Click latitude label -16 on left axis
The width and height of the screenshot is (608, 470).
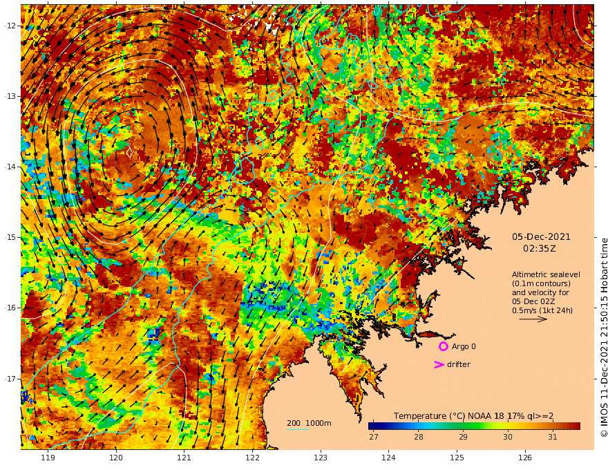point(10,308)
